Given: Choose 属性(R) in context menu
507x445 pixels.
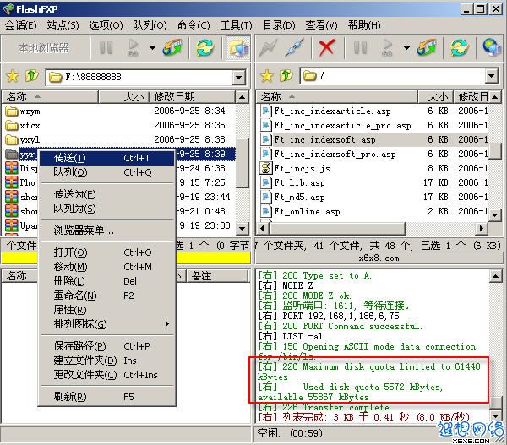Looking at the screenshot, I should click(x=107, y=310).
